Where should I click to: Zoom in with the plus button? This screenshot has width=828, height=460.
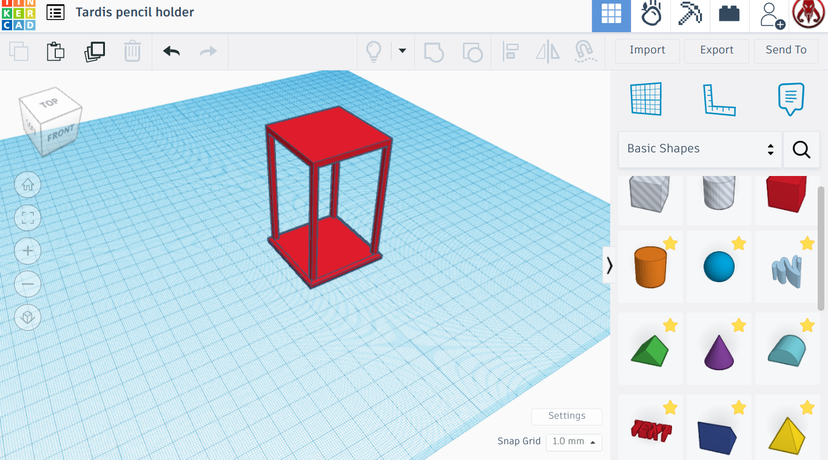pyautogui.click(x=28, y=251)
